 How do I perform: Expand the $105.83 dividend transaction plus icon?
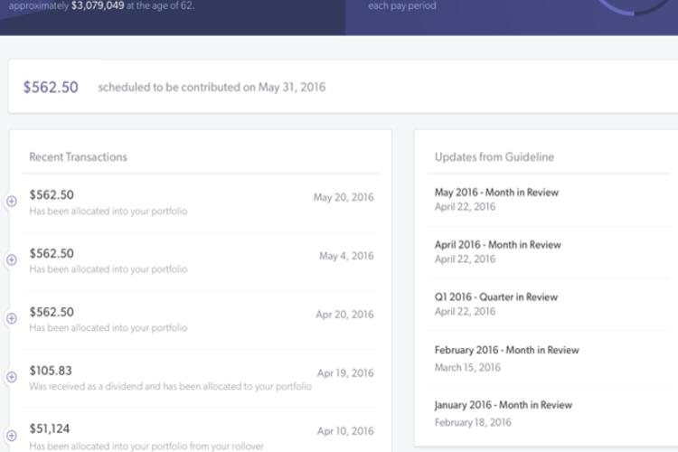pyautogui.click(x=12, y=377)
